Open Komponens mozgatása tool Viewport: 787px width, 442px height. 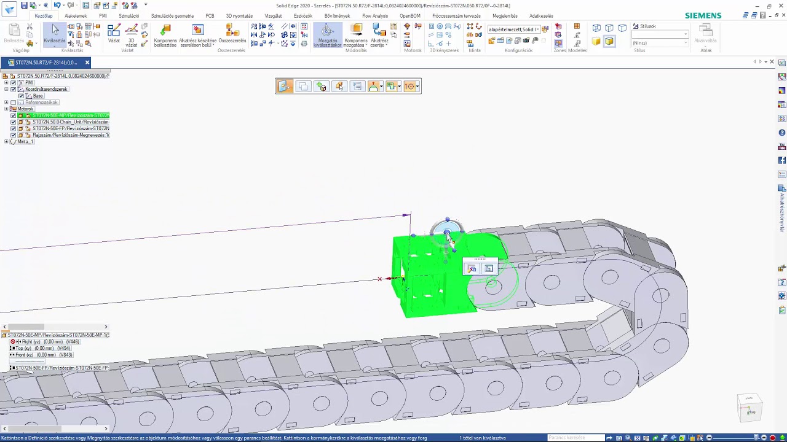(356, 35)
